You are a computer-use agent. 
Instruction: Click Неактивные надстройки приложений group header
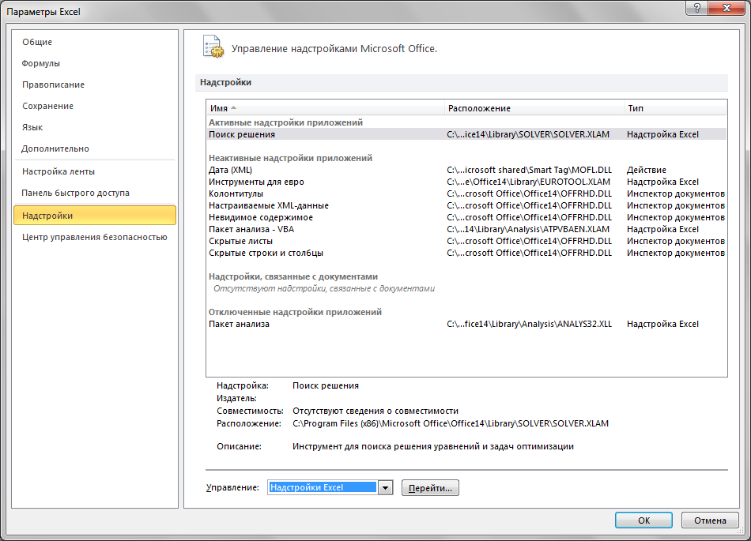click(x=290, y=158)
